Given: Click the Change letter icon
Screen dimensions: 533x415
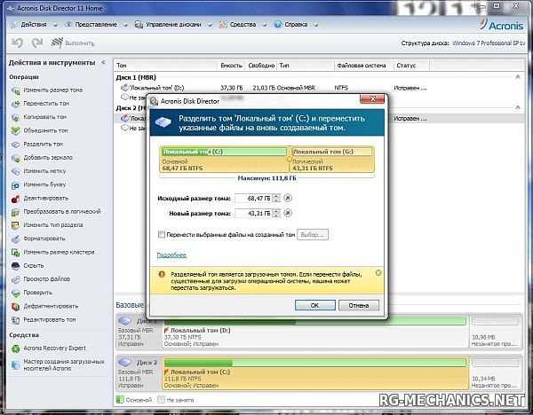Looking at the screenshot, I should (x=16, y=185).
